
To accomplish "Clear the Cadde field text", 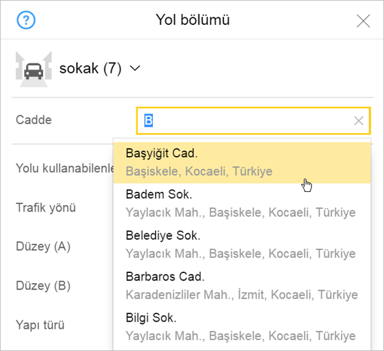I will coord(359,121).
